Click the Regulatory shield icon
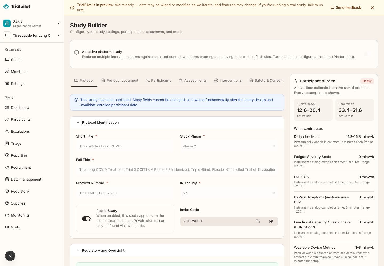 [7, 191]
